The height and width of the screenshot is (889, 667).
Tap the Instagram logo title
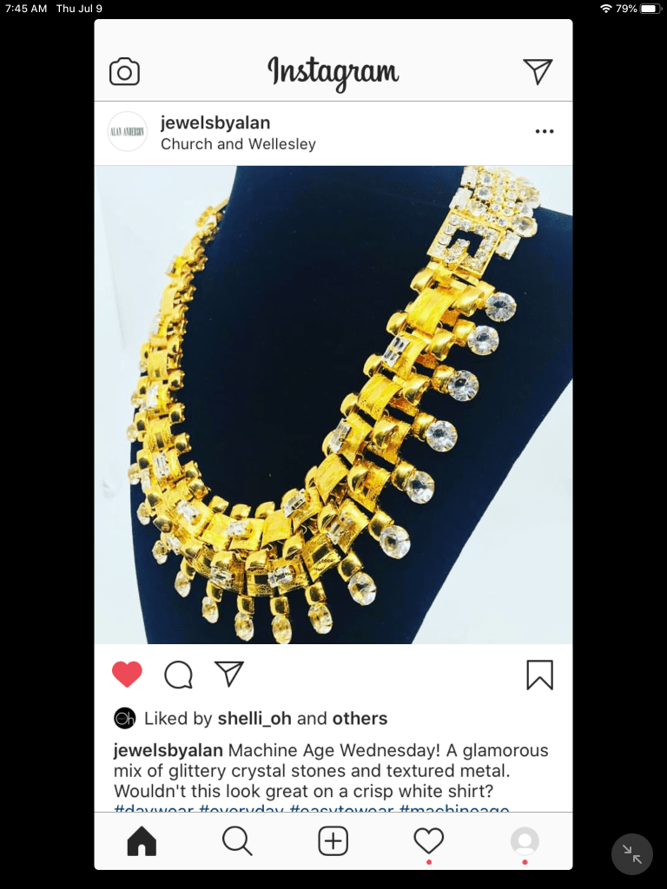333,73
